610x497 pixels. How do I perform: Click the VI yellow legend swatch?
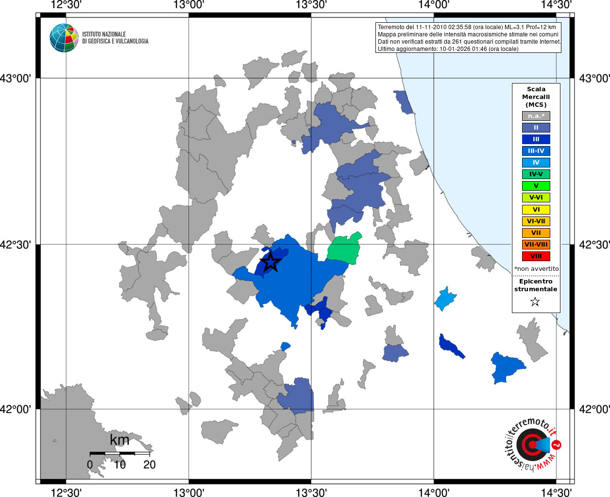(x=536, y=210)
